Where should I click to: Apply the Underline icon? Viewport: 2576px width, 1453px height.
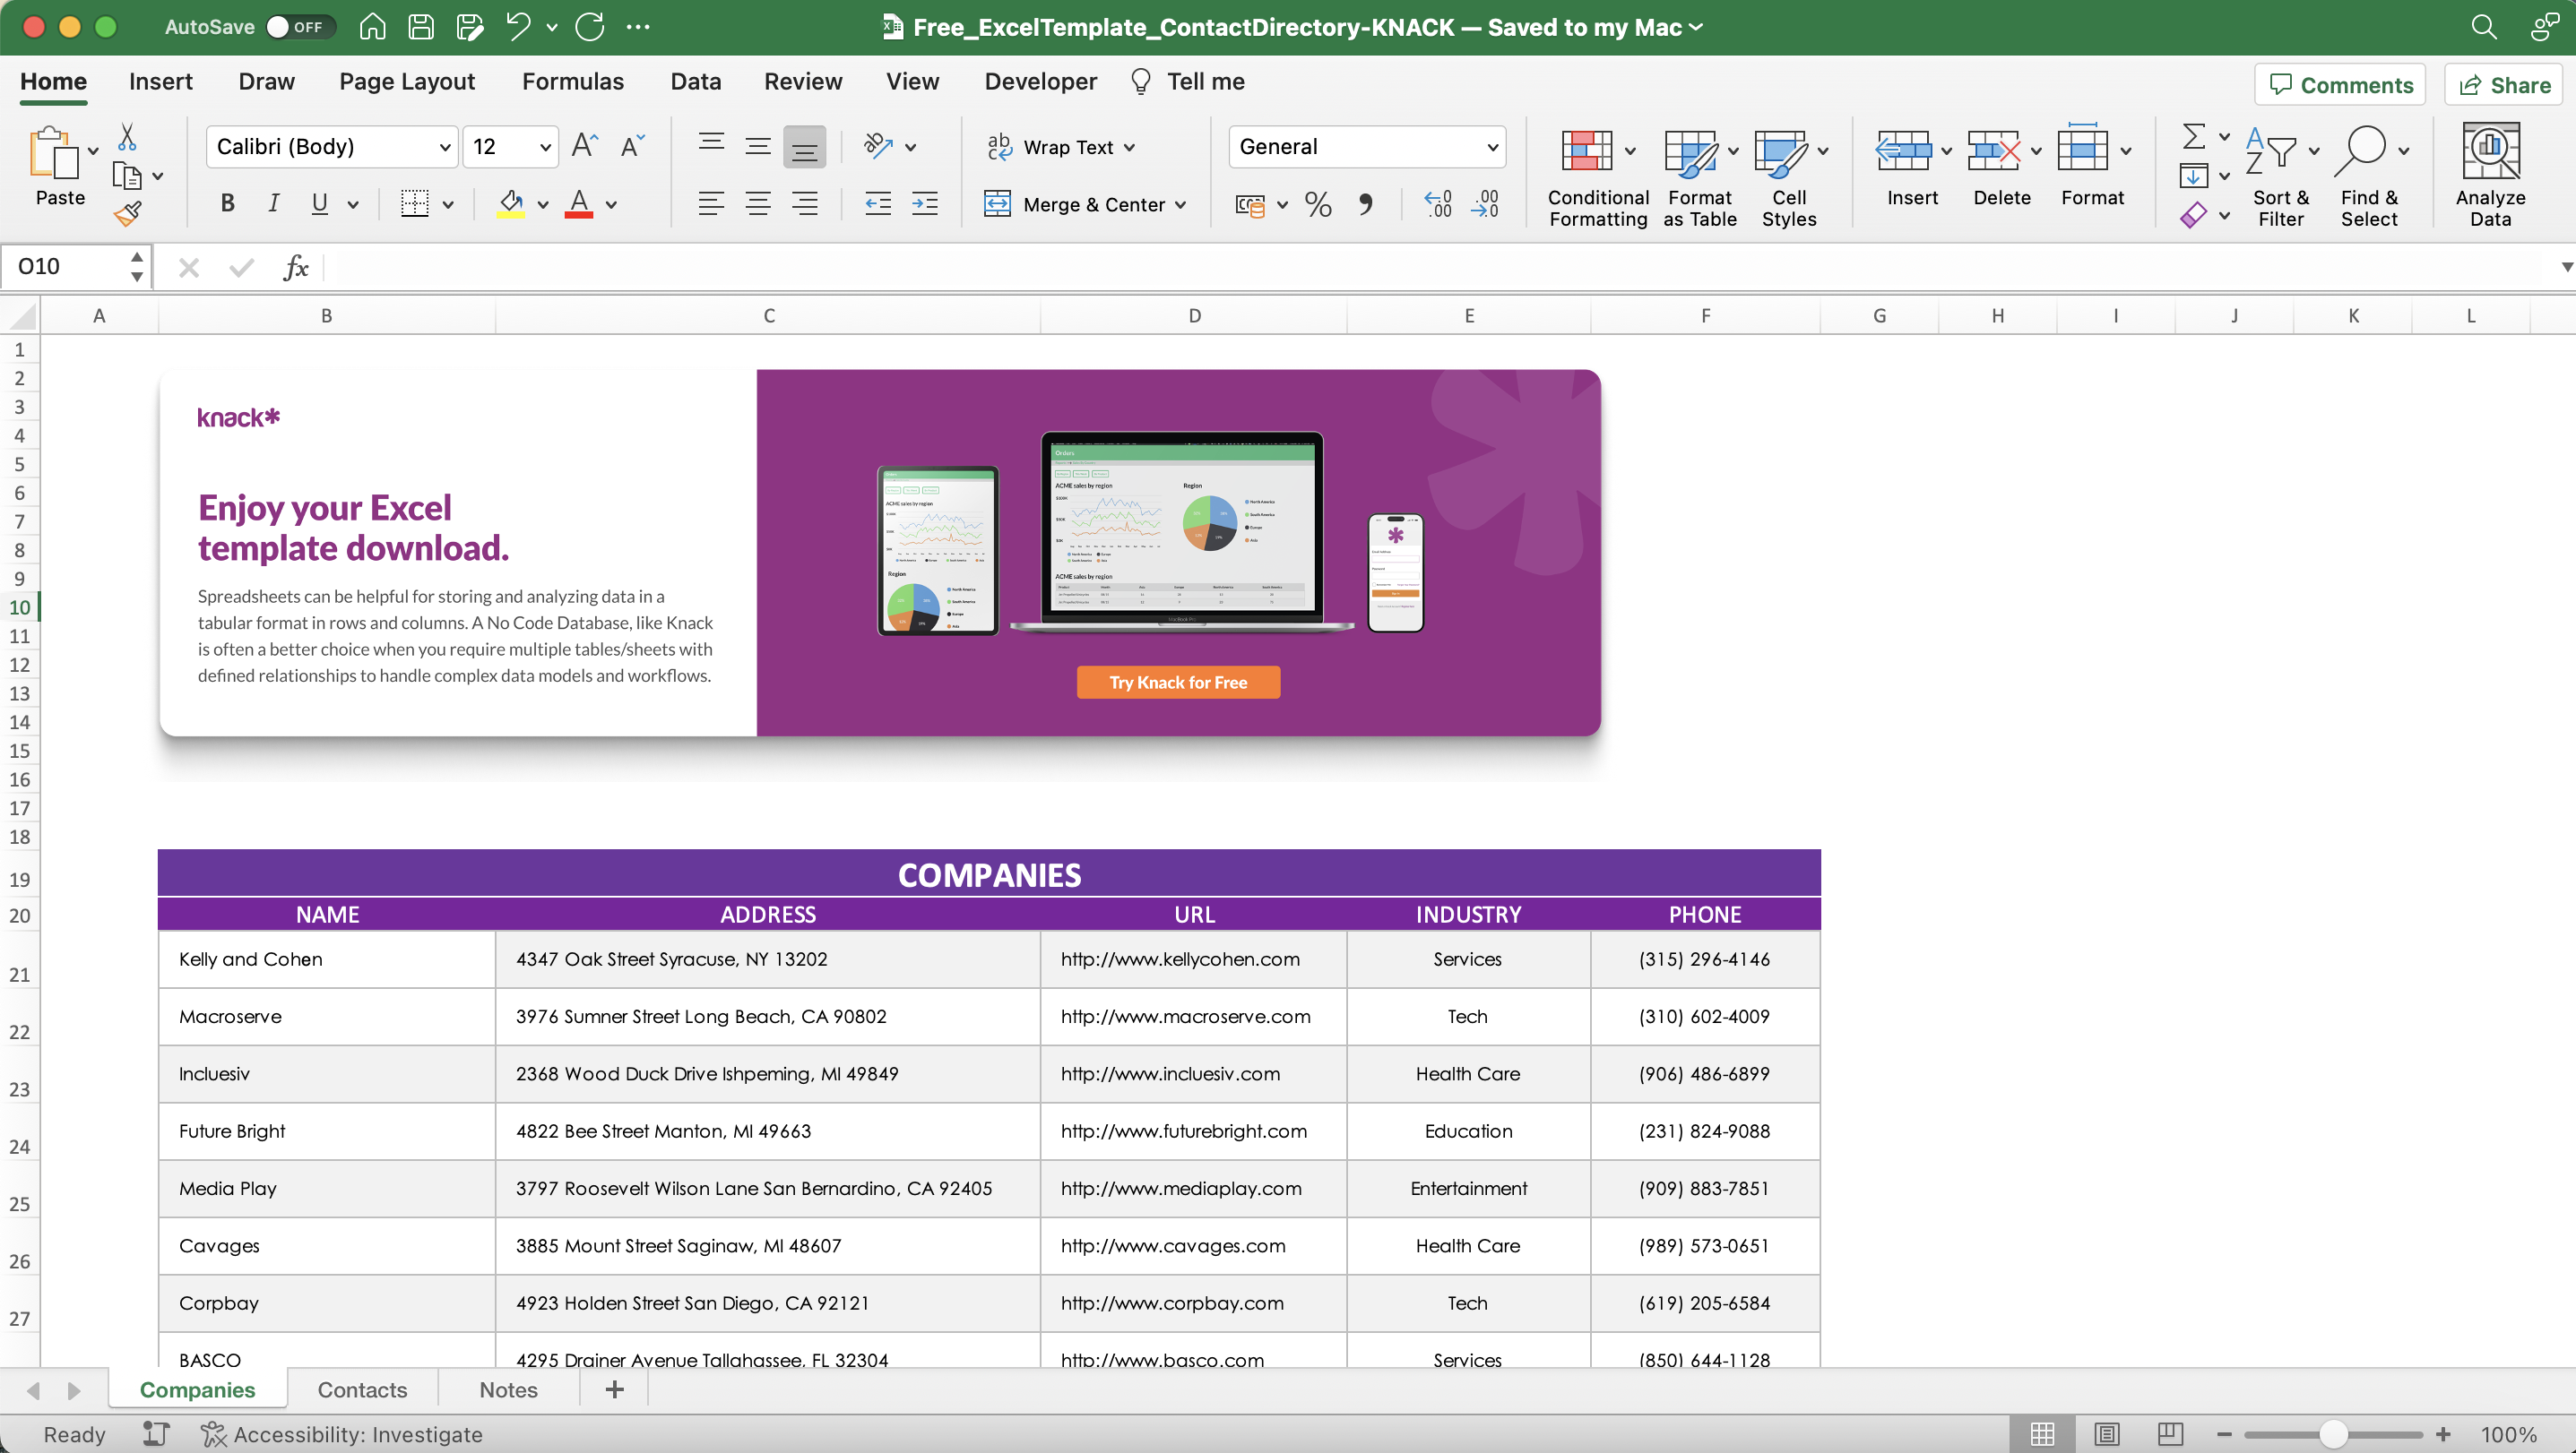317,204
